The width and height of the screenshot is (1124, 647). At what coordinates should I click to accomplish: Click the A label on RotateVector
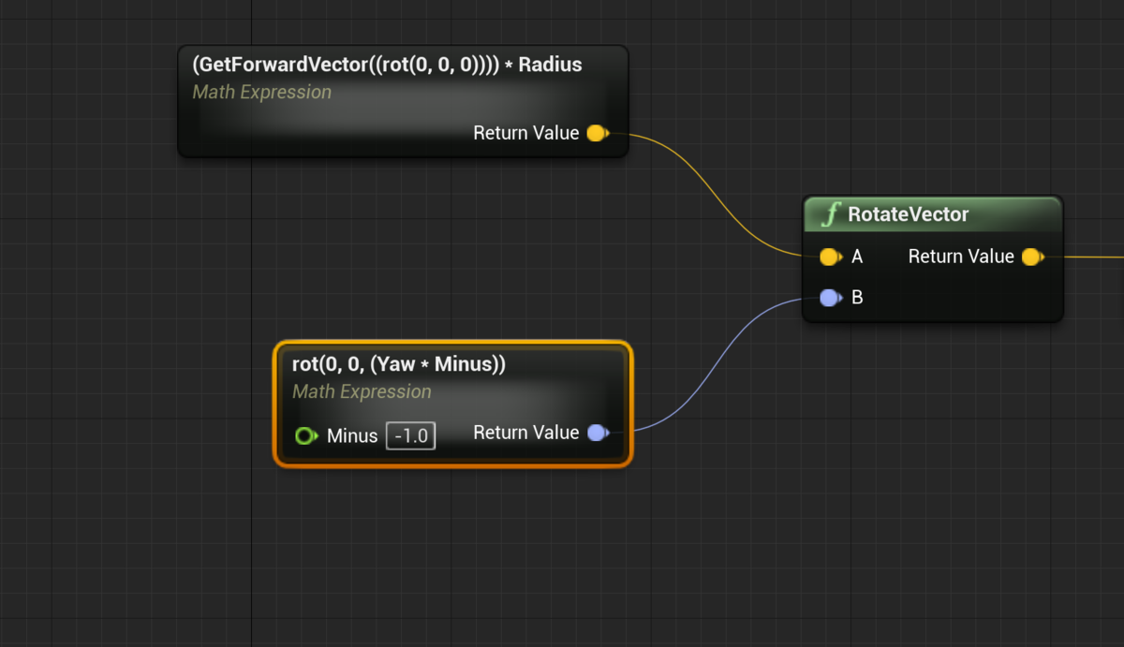click(857, 257)
